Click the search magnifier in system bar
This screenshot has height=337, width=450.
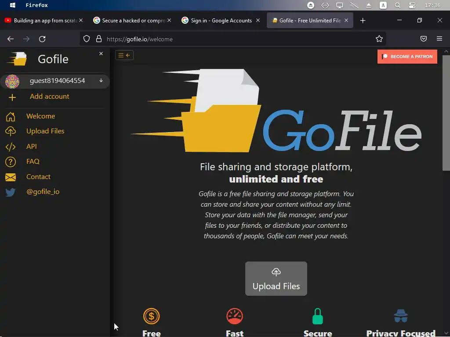tap(397, 5)
